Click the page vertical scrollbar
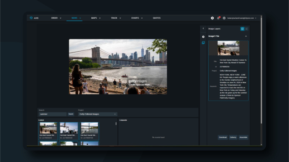 coord(261,70)
